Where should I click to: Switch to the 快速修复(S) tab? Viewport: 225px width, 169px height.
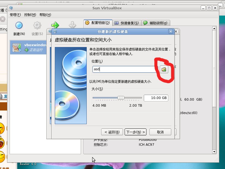point(127,23)
